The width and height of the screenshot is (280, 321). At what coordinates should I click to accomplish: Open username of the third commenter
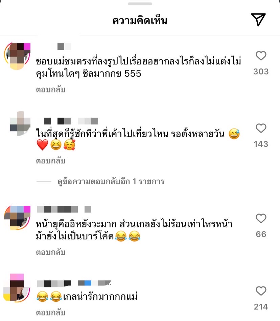coord(64,209)
